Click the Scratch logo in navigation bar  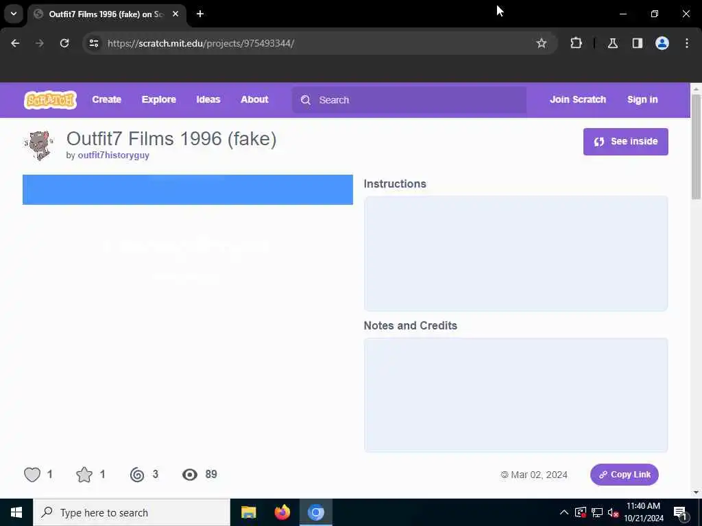tap(50, 100)
